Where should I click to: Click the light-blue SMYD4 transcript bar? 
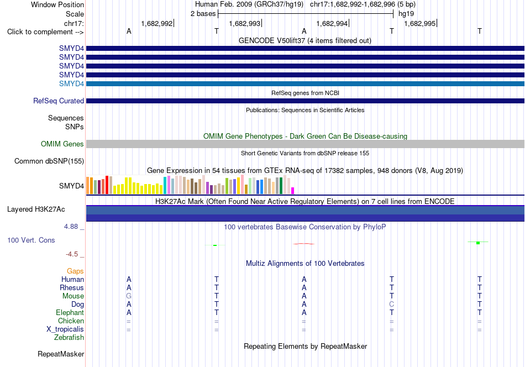point(305,83)
